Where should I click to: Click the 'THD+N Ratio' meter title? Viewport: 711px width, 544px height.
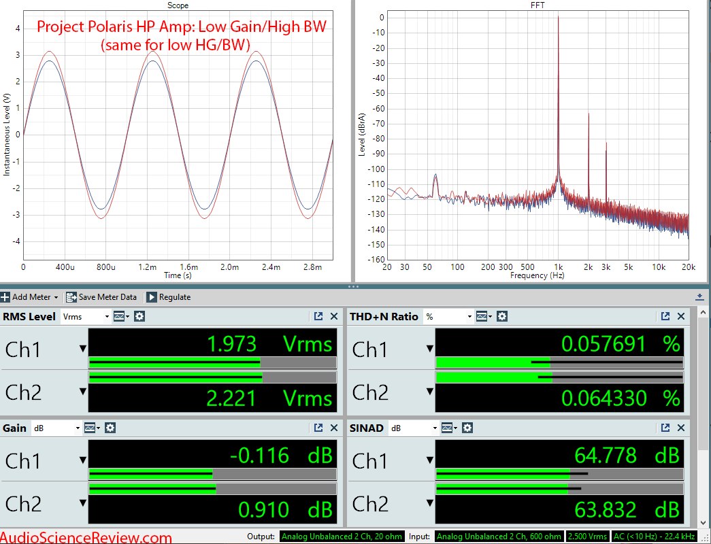point(384,316)
